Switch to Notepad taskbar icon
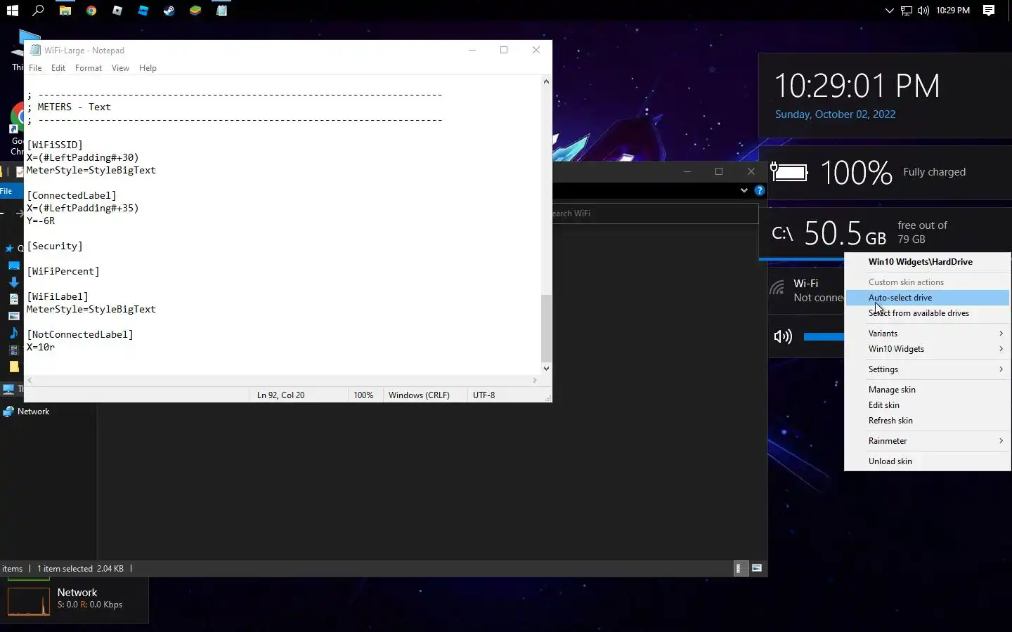The width and height of the screenshot is (1012, 632). point(221,11)
